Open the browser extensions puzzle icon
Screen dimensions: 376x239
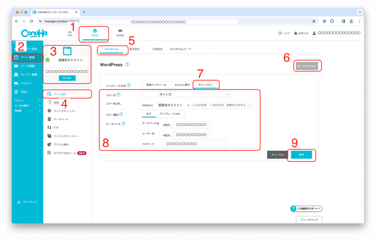332,21
